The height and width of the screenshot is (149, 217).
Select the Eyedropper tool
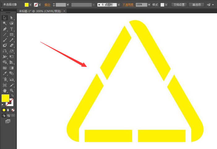tap(5, 73)
